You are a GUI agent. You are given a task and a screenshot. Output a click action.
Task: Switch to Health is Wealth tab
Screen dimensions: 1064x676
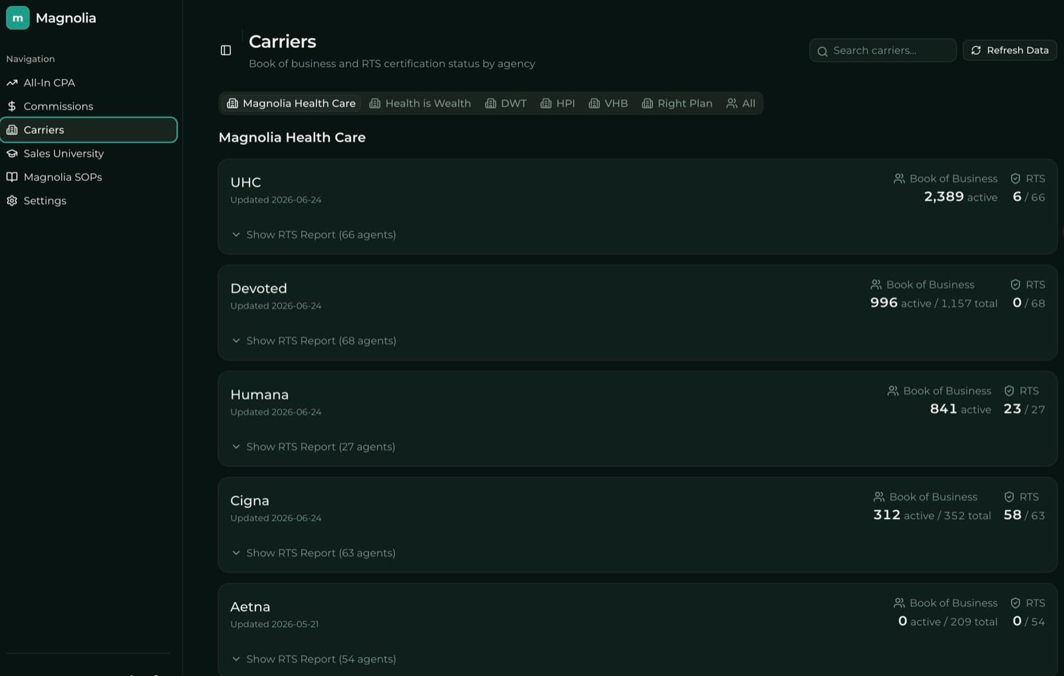click(x=420, y=104)
